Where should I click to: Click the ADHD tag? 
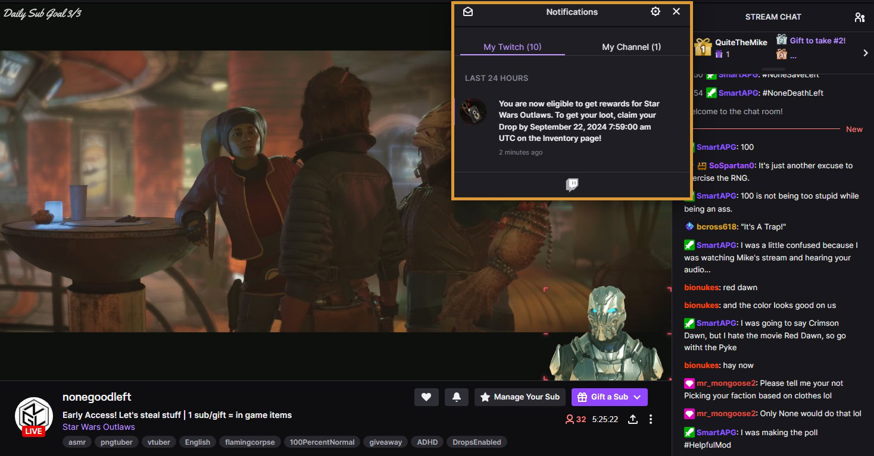pyautogui.click(x=427, y=442)
